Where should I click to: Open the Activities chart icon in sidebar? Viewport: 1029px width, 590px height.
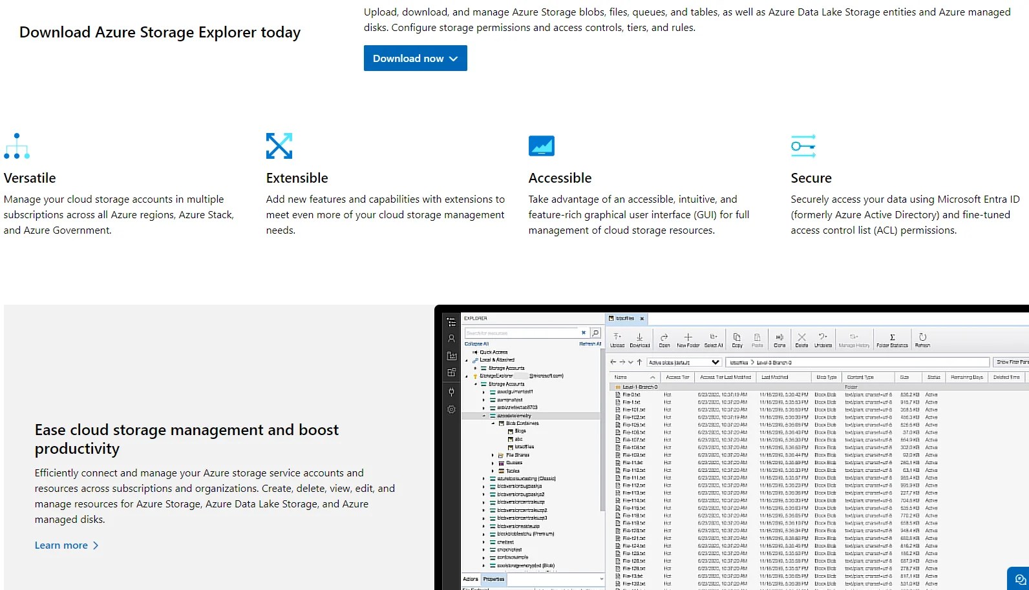(x=451, y=356)
